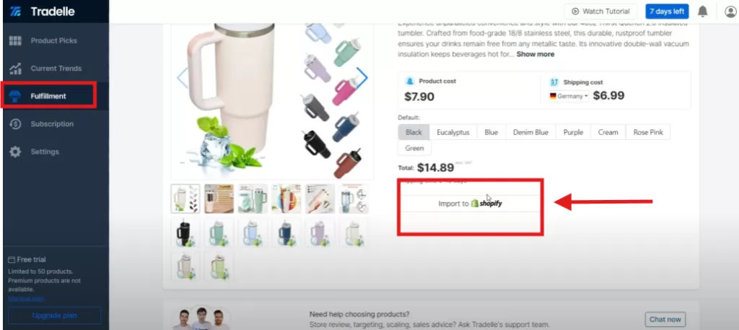Click Chat now button
This screenshot has height=330, width=739.
665,319
